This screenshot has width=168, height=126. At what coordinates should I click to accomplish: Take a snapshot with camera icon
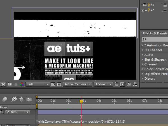10,84
